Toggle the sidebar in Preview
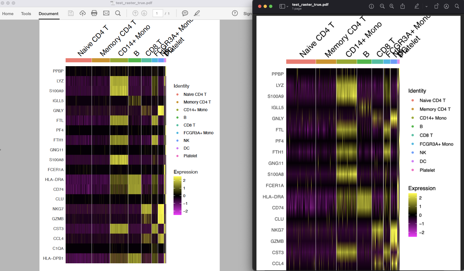 [x=282, y=6]
